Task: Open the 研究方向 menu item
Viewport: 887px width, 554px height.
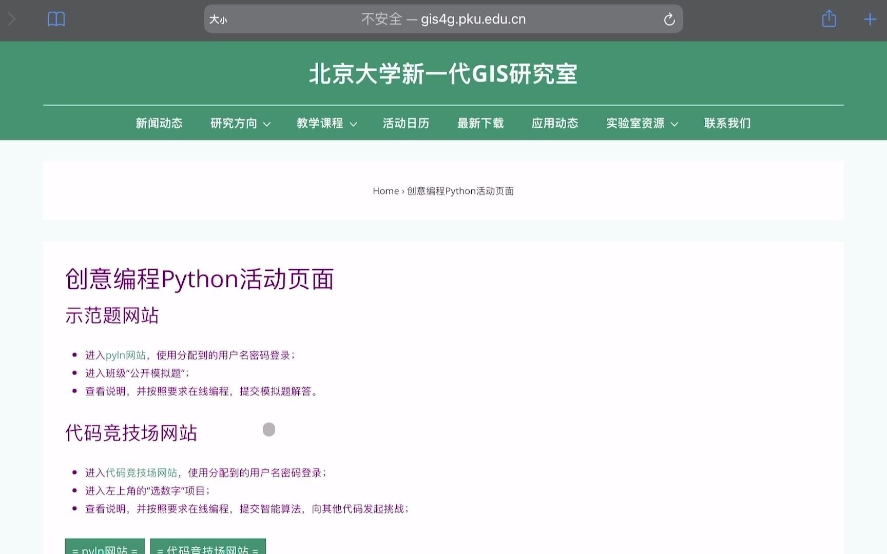Action: pos(234,123)
